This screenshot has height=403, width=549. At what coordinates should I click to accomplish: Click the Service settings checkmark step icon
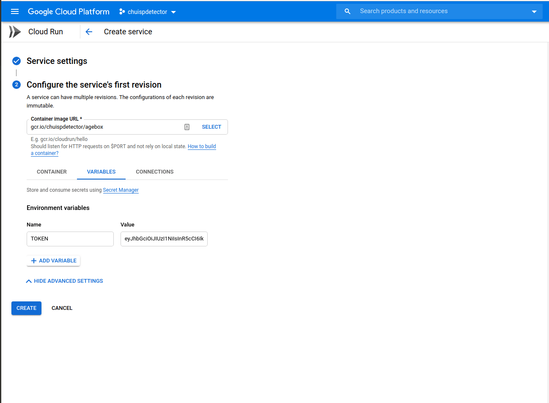coord(16,61)
